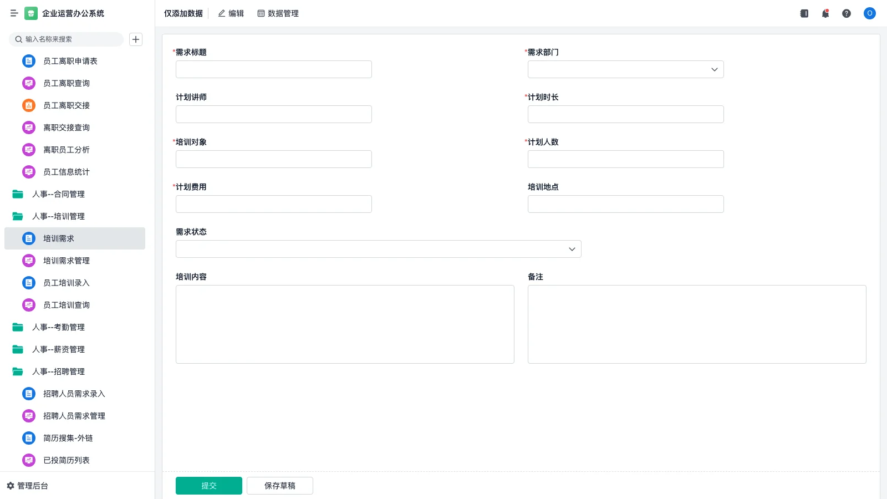887x499 pixels.
Task: Click the blue user avatar icon
Action: 869,13
